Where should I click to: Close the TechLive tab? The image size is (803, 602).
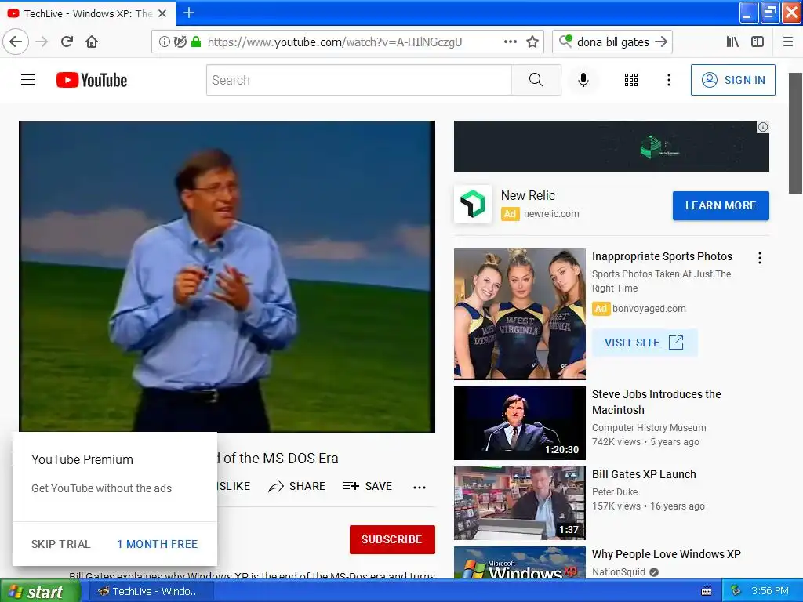pos(162,13)
